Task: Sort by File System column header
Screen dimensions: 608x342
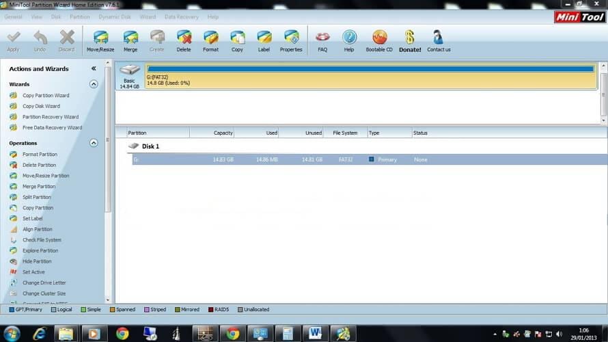Action: 345,133
